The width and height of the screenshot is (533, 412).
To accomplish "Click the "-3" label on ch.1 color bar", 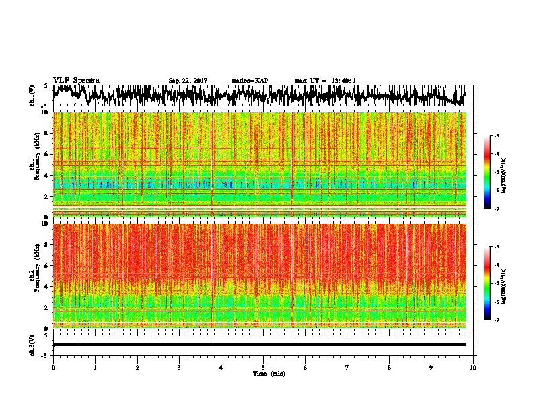I will [497, 135].
